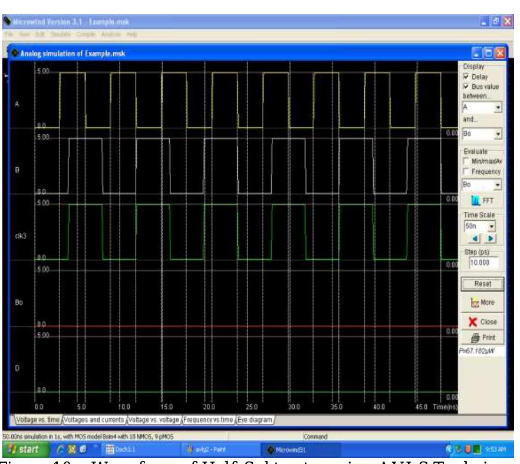The height and width of the screenshot is (464, 520).
Task: Run the FFT analysis
Action: (x=482, y=200)
